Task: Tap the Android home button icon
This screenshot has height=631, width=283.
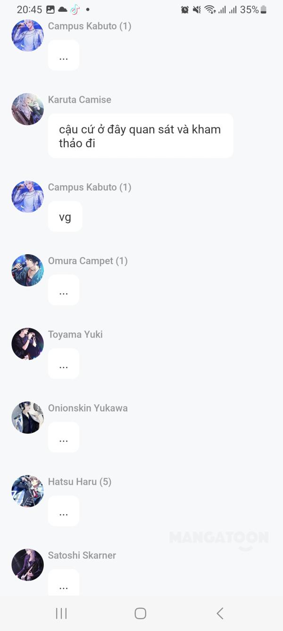Action: coord(141,613)
